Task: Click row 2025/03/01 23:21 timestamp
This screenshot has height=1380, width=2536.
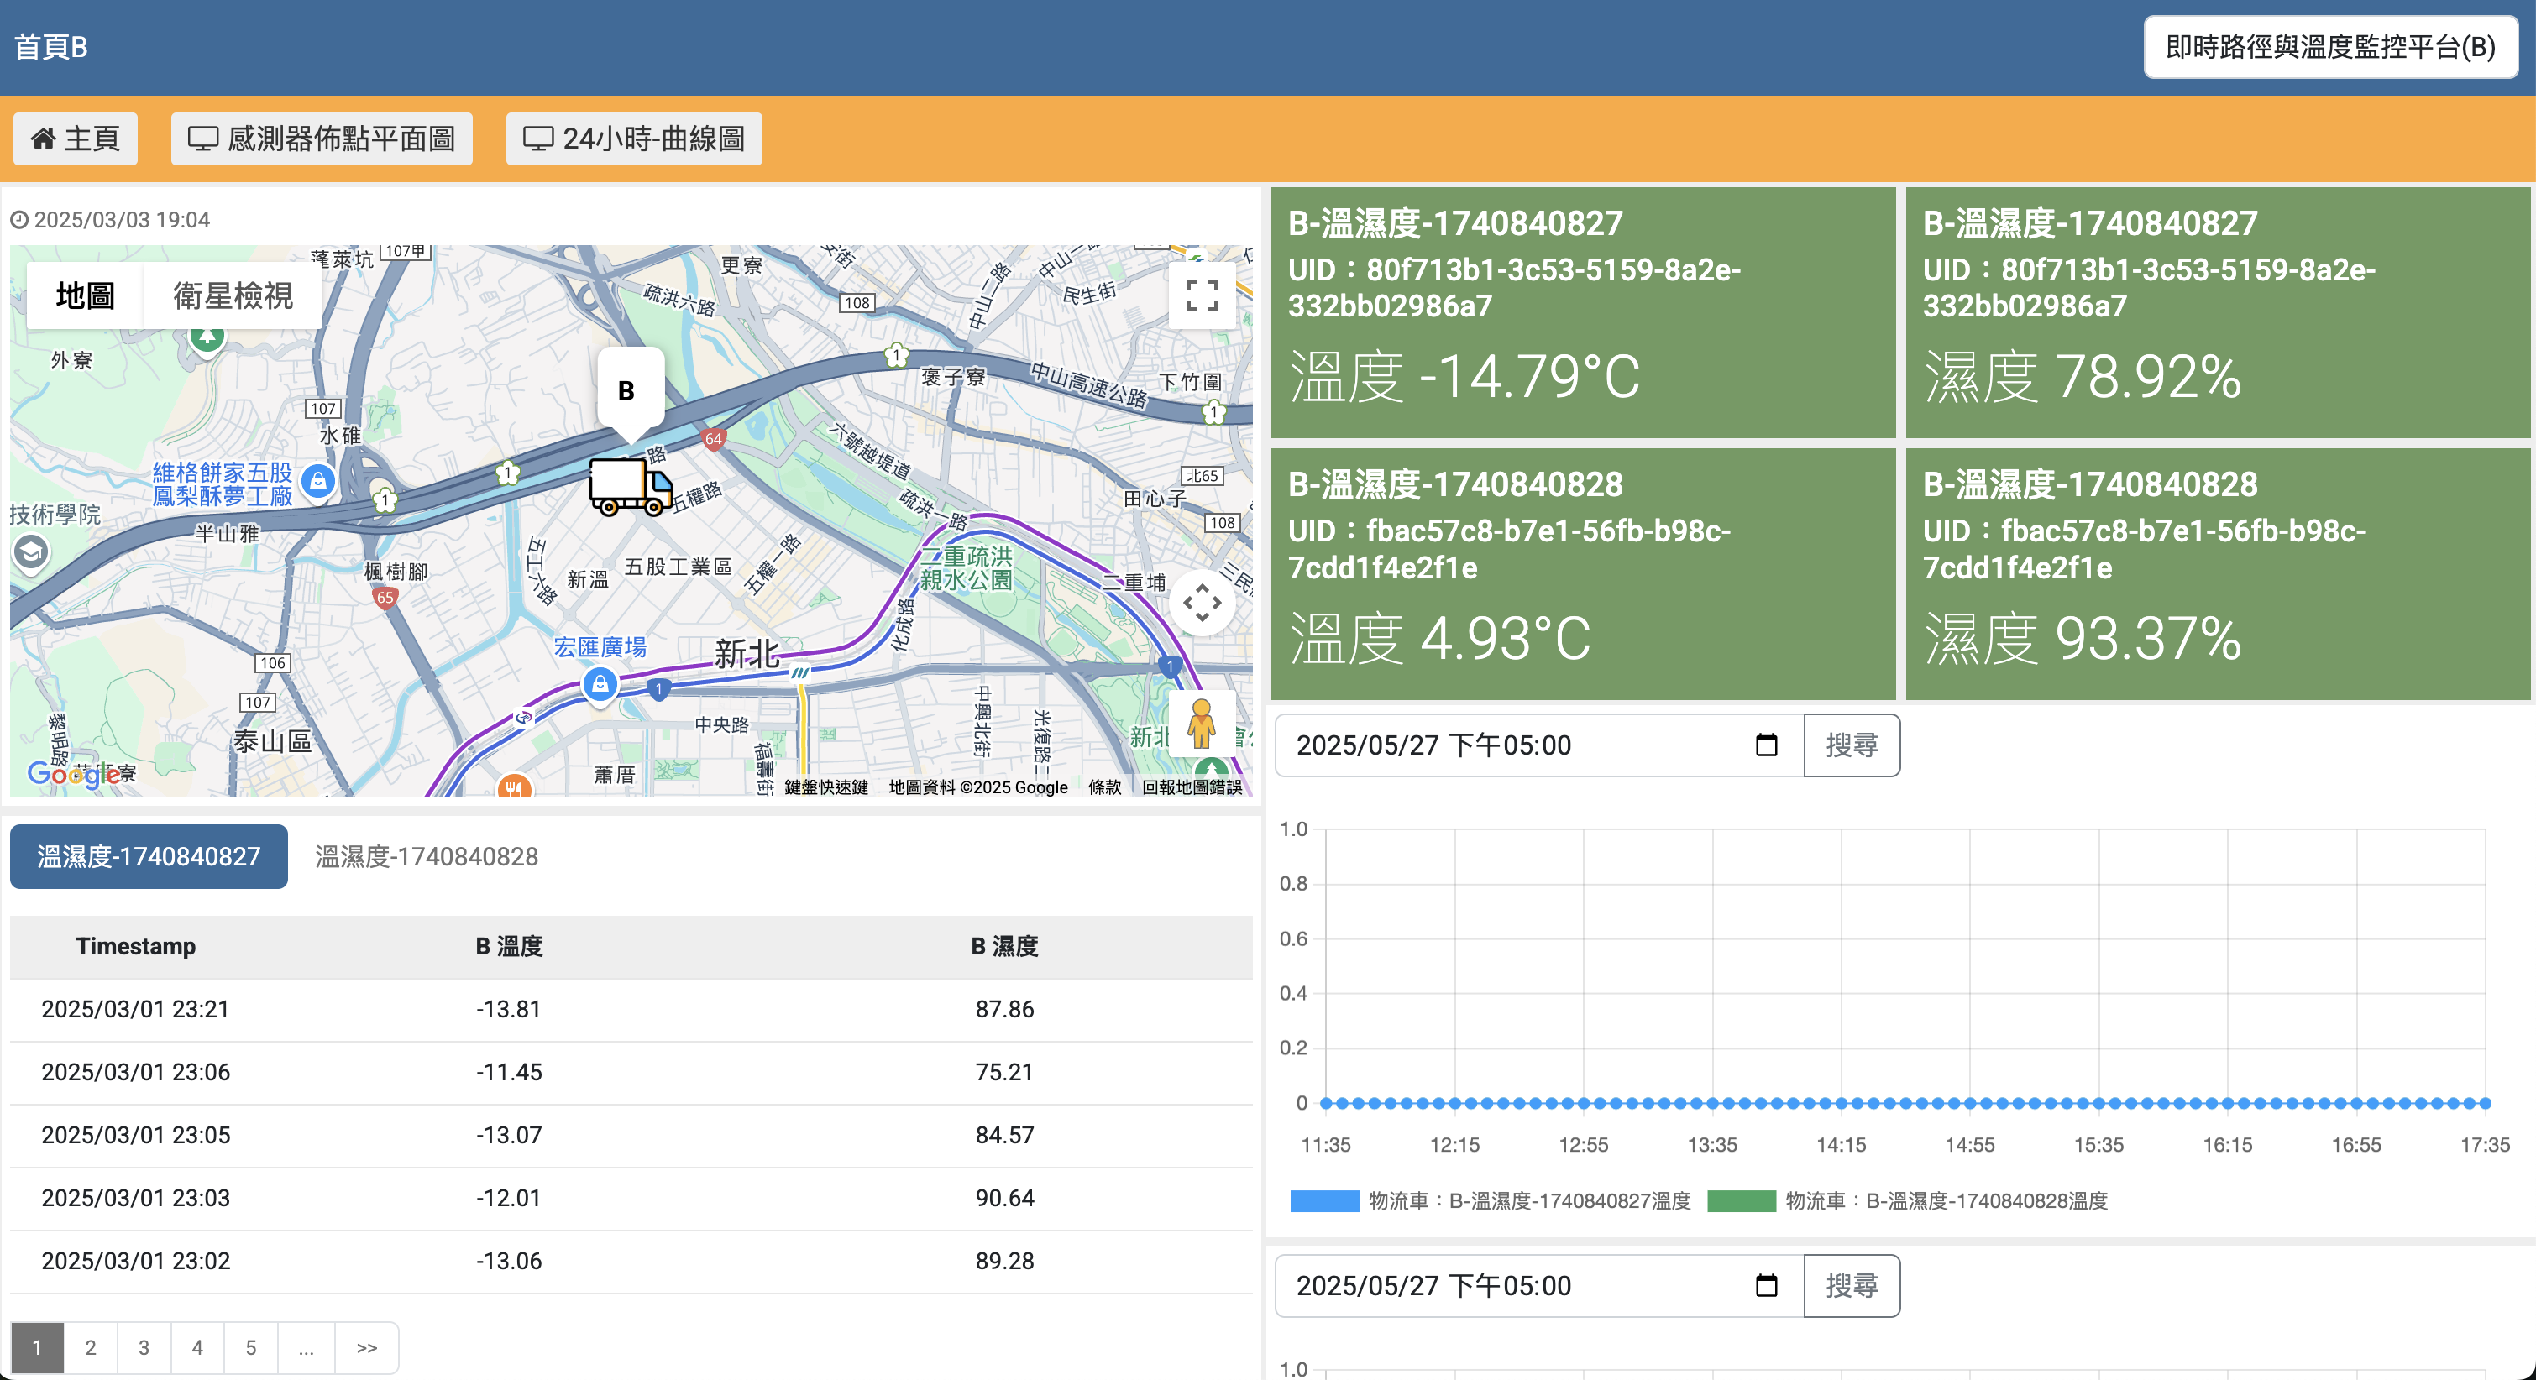Action: (136, 1010)
